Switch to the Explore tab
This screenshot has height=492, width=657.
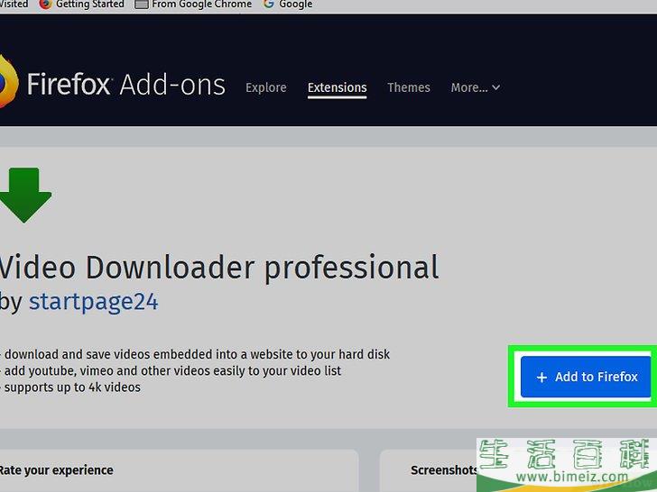pos(266,87)
